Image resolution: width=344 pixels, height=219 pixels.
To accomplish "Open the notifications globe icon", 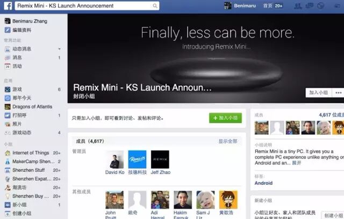I will coord(320,6).
